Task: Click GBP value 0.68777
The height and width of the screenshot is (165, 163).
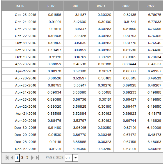Action: click(x=130, y=71)
